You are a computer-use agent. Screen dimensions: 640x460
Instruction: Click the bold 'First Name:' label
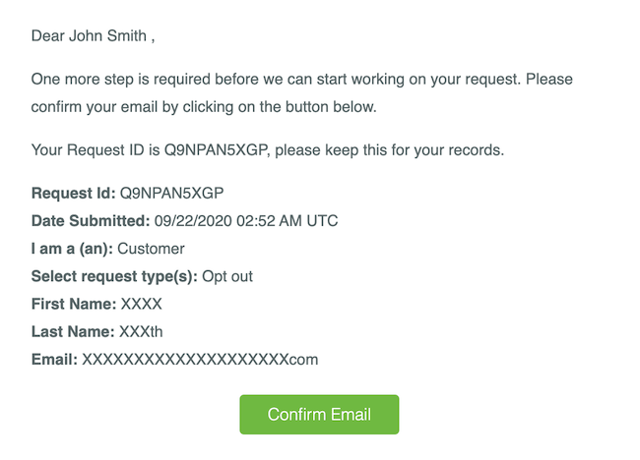74,304
